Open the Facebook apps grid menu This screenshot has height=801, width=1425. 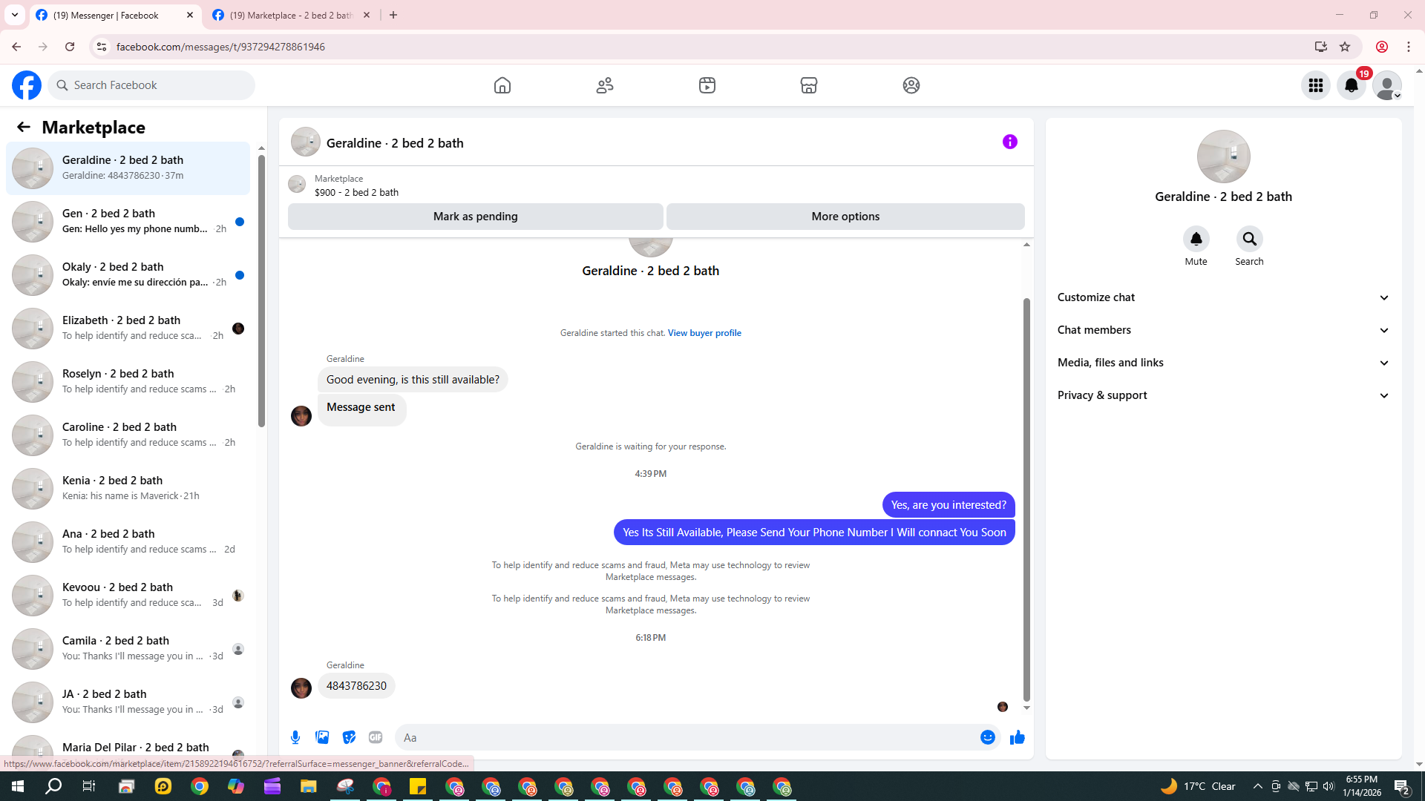click(1315, 85)
